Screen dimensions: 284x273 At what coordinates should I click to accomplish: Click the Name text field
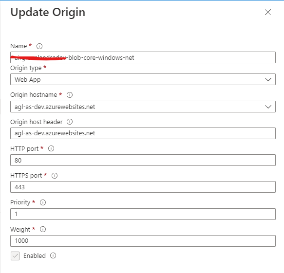click(143, 57)
